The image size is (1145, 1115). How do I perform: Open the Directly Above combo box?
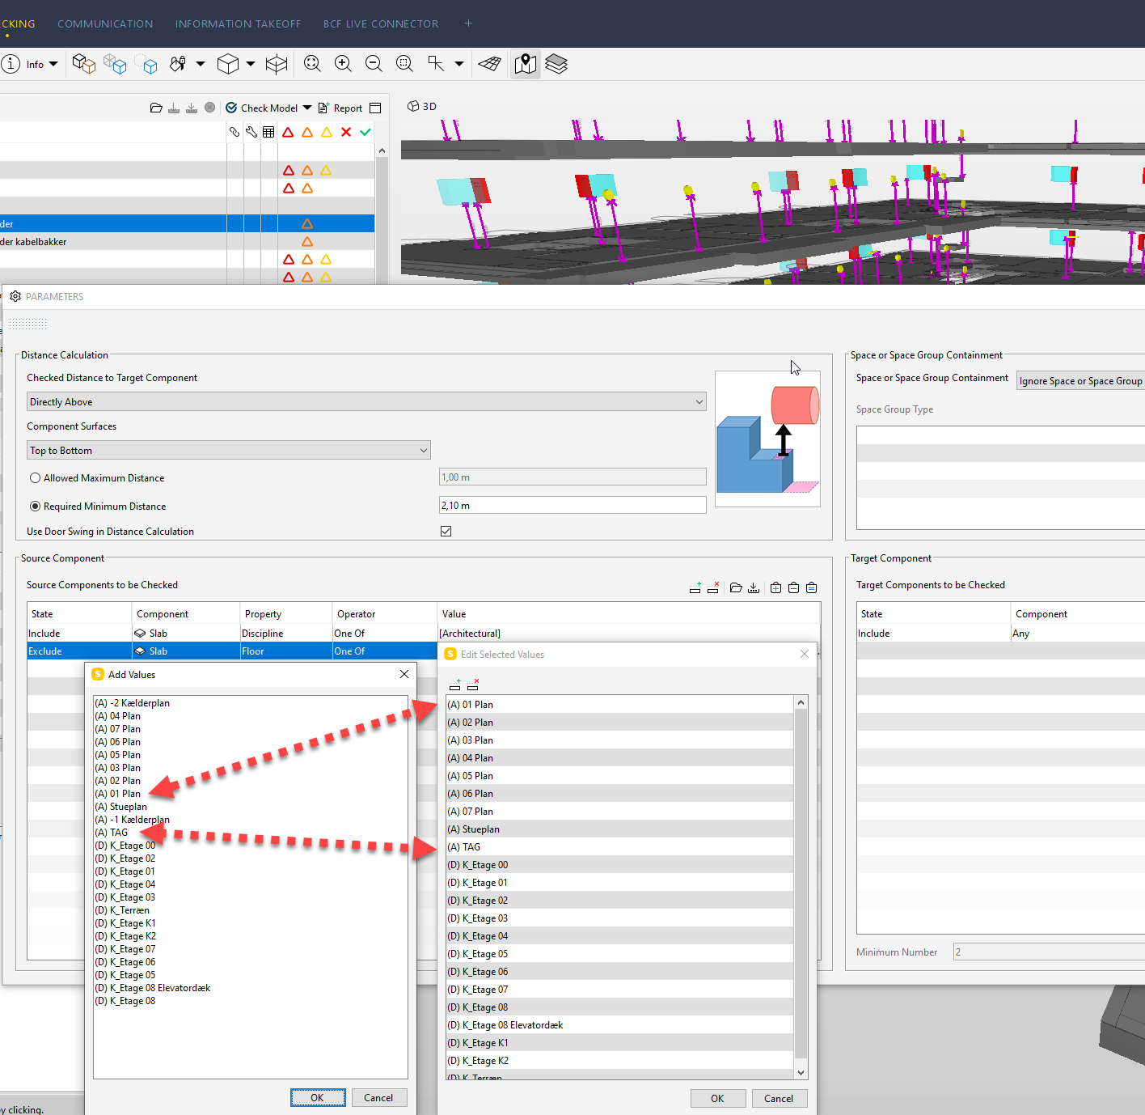[366, 402]
